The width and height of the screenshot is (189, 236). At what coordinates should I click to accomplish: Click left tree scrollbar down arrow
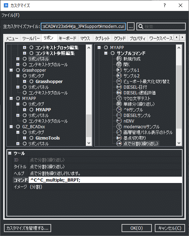tap(89, 143)
